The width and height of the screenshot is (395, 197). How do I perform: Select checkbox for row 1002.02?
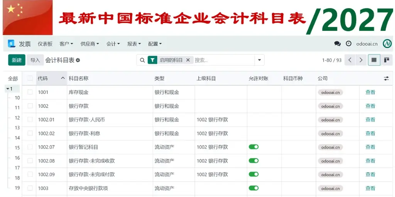pos(30,133)
